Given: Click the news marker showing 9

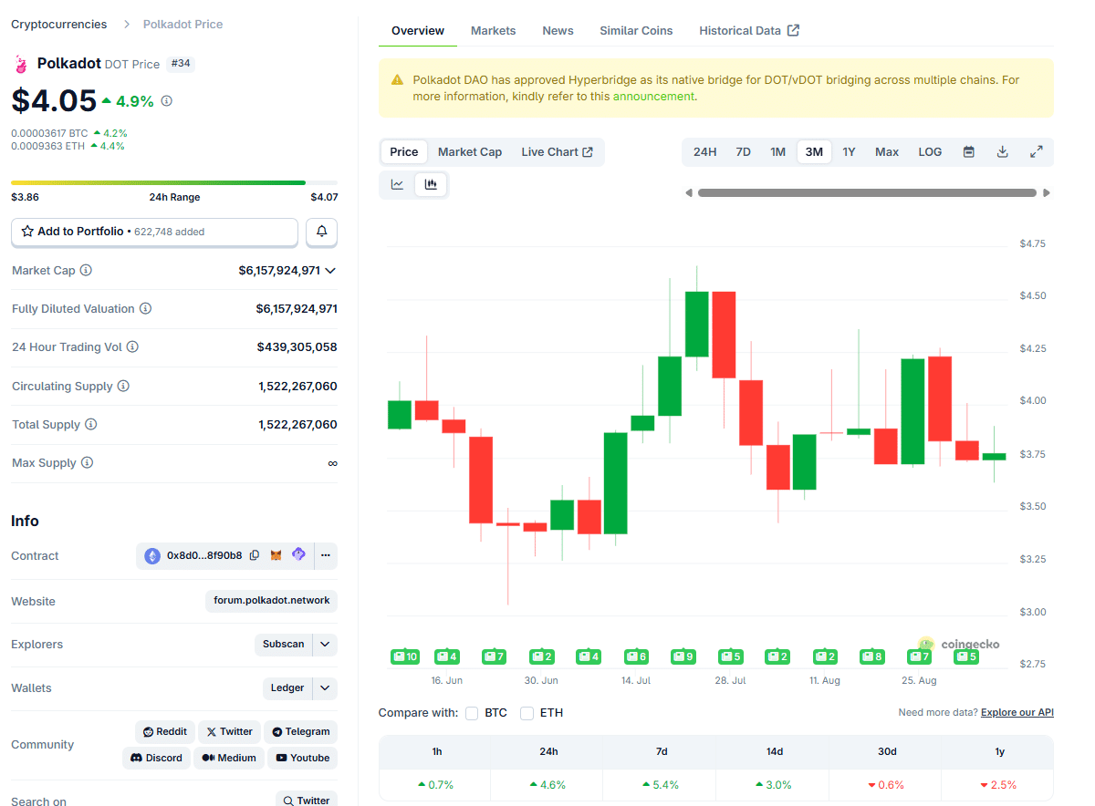Looking at the screenshot, I should click(683, 656).
